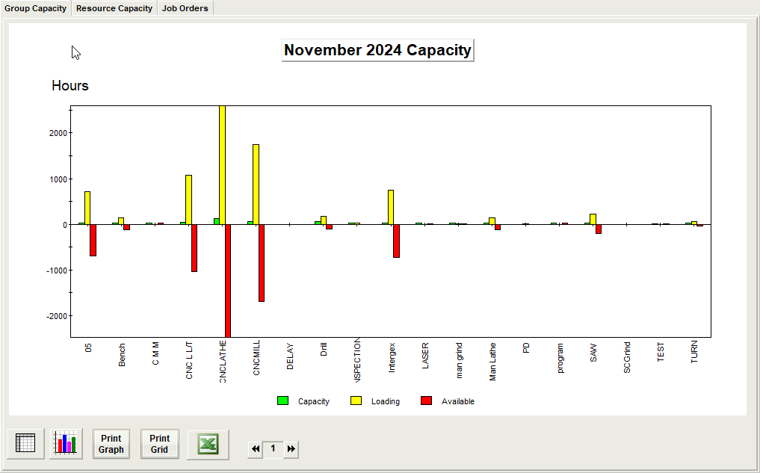Click the yellow SAW loading bar
The image size is (760, 473).
(593, 219)
